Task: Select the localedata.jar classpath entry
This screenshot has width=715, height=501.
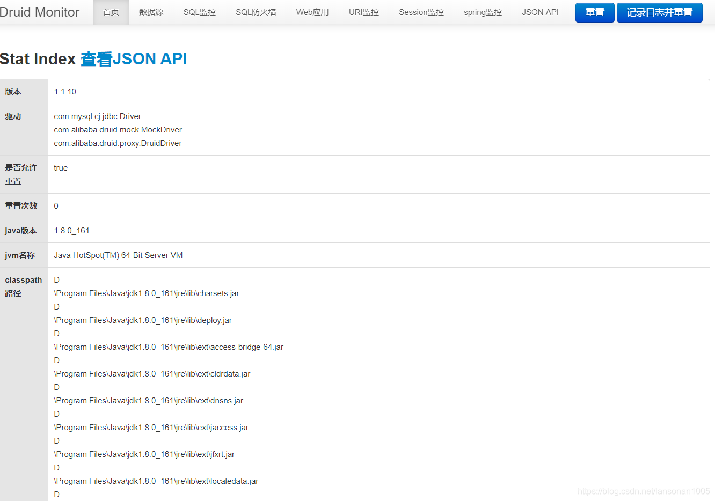Action: pyautogui.click(x=156, y=481)
